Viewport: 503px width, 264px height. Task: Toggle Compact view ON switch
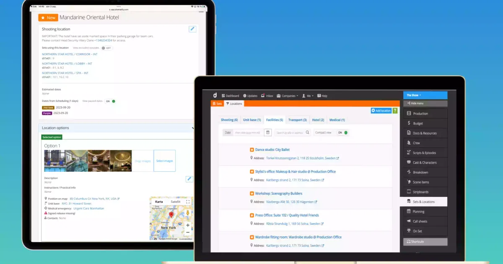point(343,132)
